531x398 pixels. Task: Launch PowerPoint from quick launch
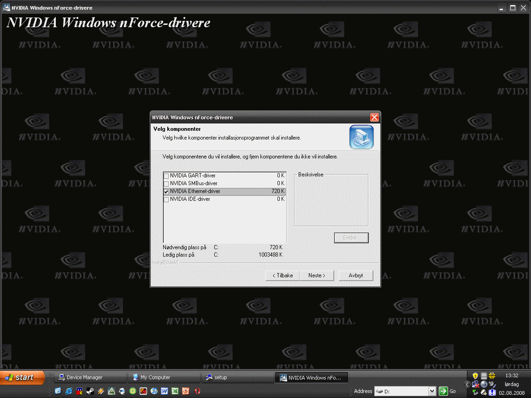click(186, 391)
